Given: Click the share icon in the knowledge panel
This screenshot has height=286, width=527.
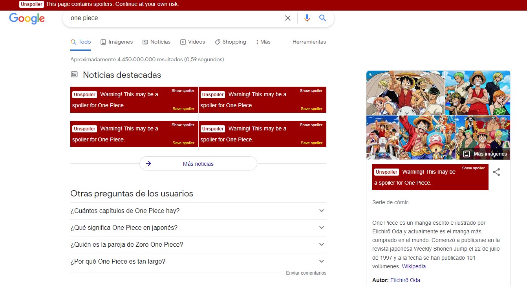Looking at the screenshot, I should [x=496, y=172].
